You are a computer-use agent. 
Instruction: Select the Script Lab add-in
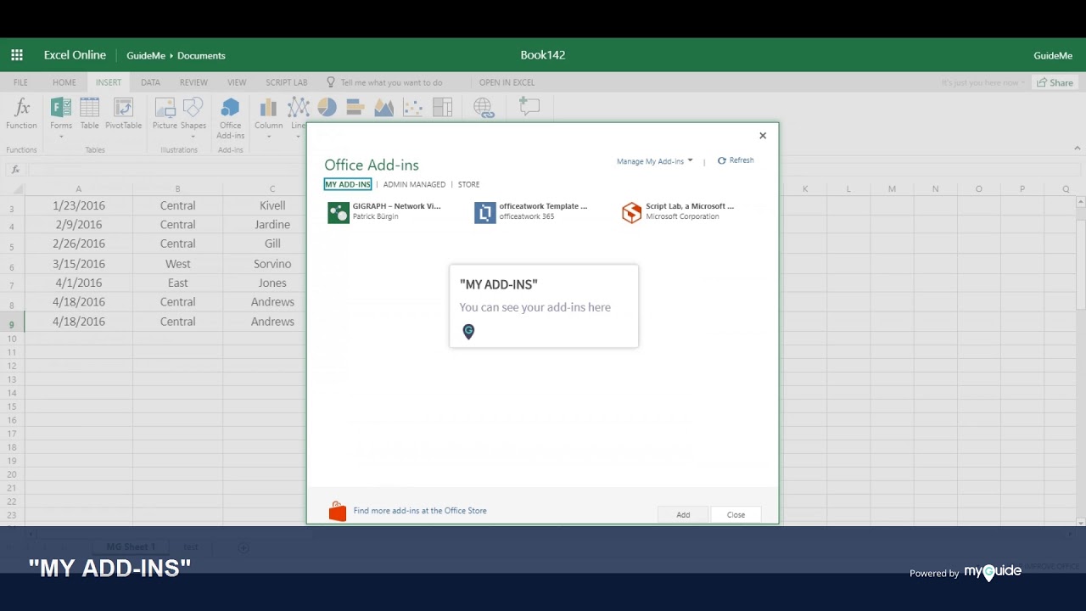(680, 211)
